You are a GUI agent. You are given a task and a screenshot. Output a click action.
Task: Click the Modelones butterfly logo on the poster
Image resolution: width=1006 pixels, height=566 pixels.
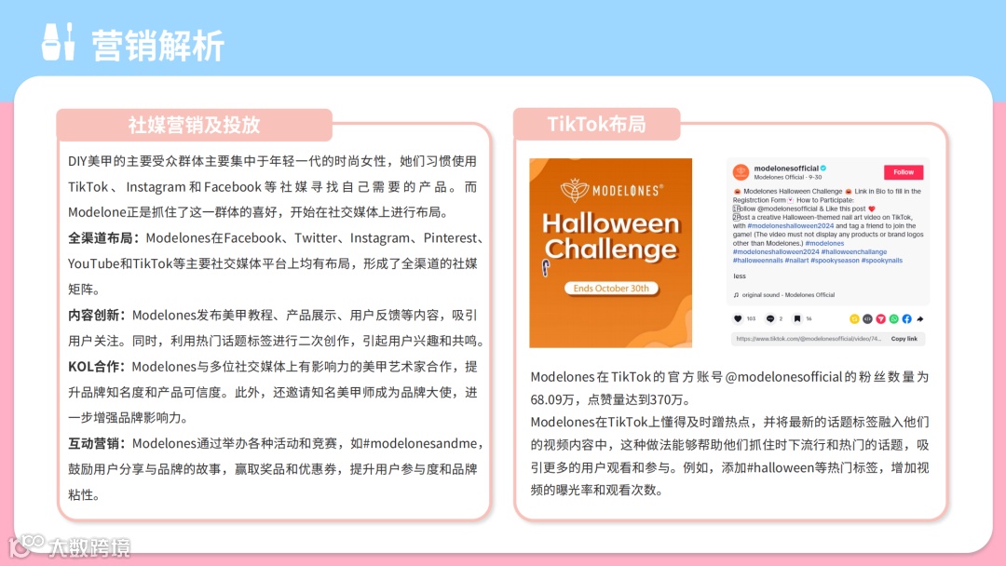574,191
